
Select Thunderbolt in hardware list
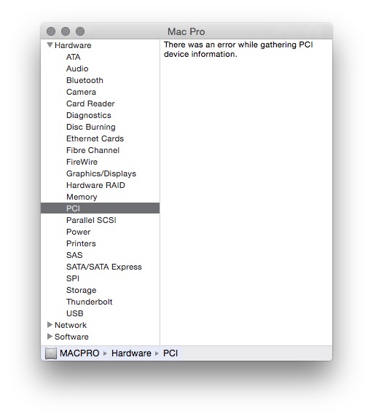coord(89,302)
